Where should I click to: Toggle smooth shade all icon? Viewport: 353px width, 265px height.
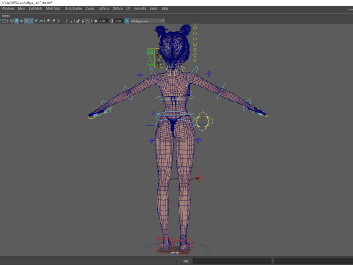tap(17, 21)
